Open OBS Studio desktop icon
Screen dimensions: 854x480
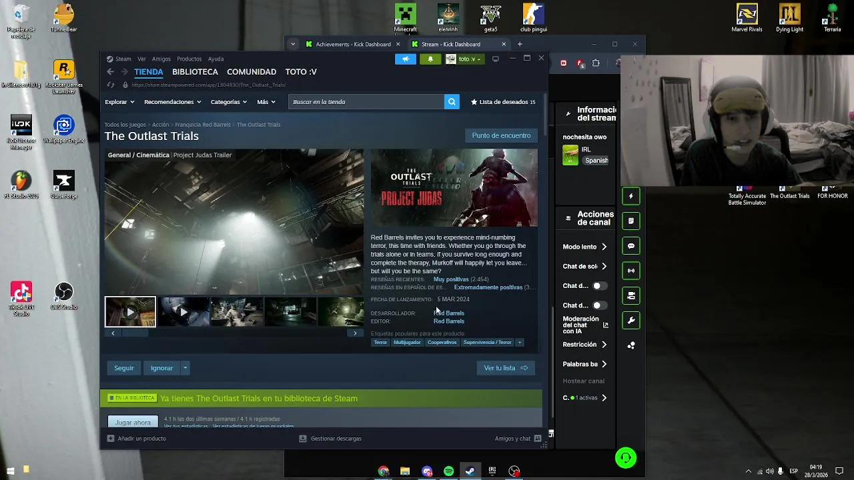point(63,295)
